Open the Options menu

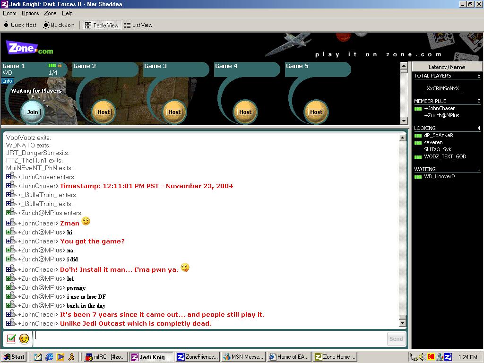coord(30,13)
